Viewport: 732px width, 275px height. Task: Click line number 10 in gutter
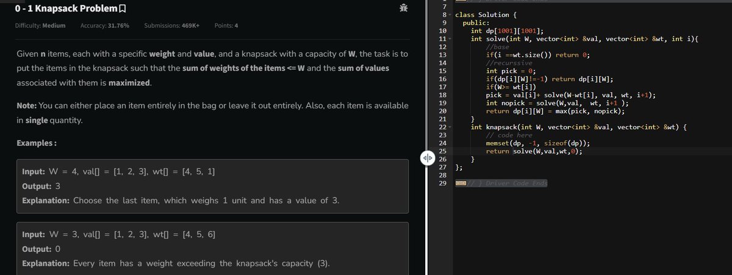(x=442, y=30)
